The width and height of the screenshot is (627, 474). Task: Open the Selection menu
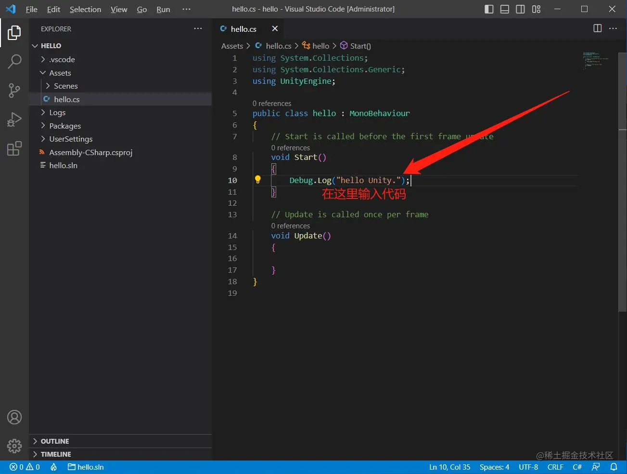pyautogui.click(x=85, y=9)
